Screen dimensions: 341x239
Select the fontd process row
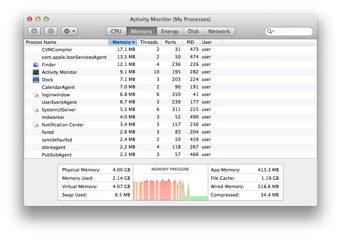coord(170,132)
